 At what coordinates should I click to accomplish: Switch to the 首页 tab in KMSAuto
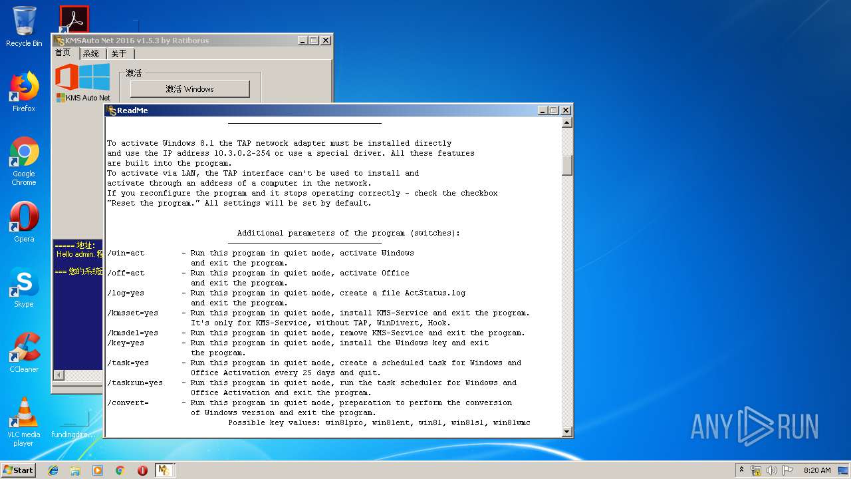click(63, 53)
